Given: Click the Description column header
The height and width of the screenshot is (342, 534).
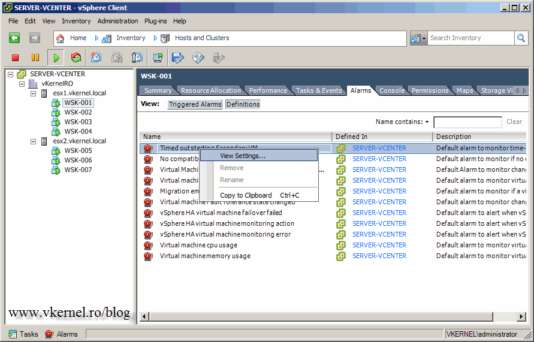Looking at the screenshot, I should (479, 137).
